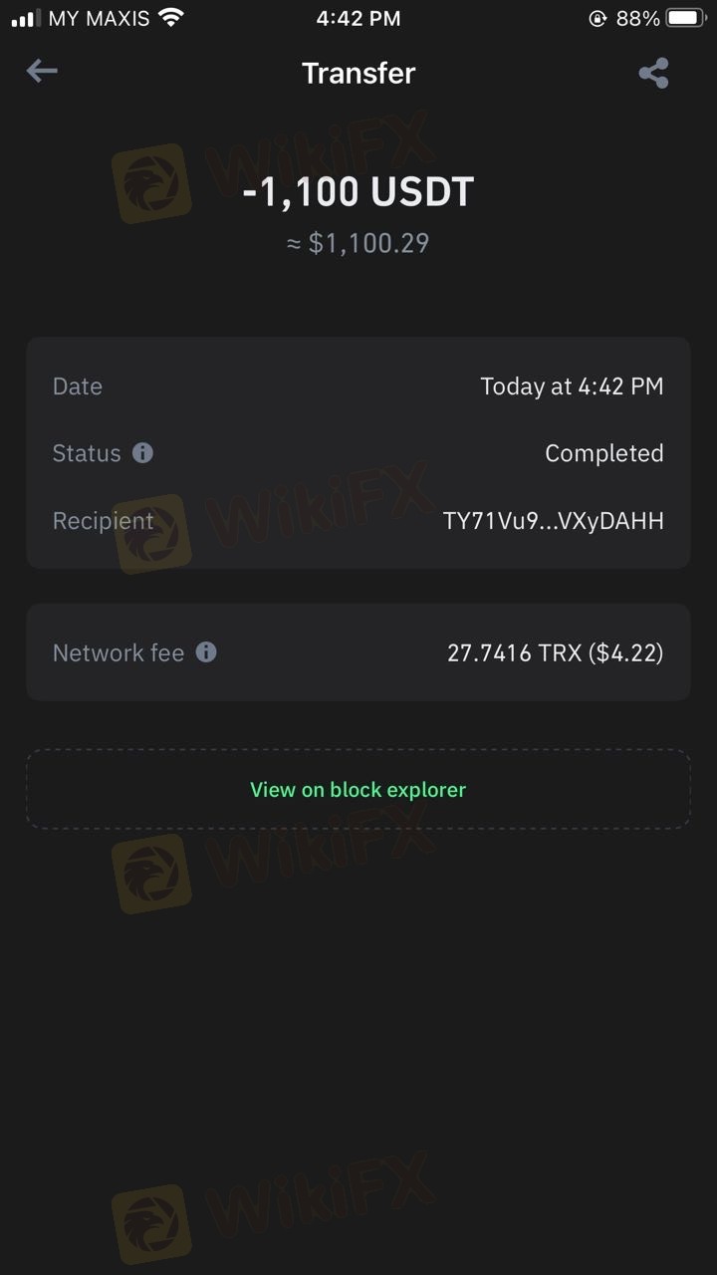Viewport: 717px width, 1275px height.
Task: Tap the Network fee label
Action: pyautogui.click(x=118, y=653)
